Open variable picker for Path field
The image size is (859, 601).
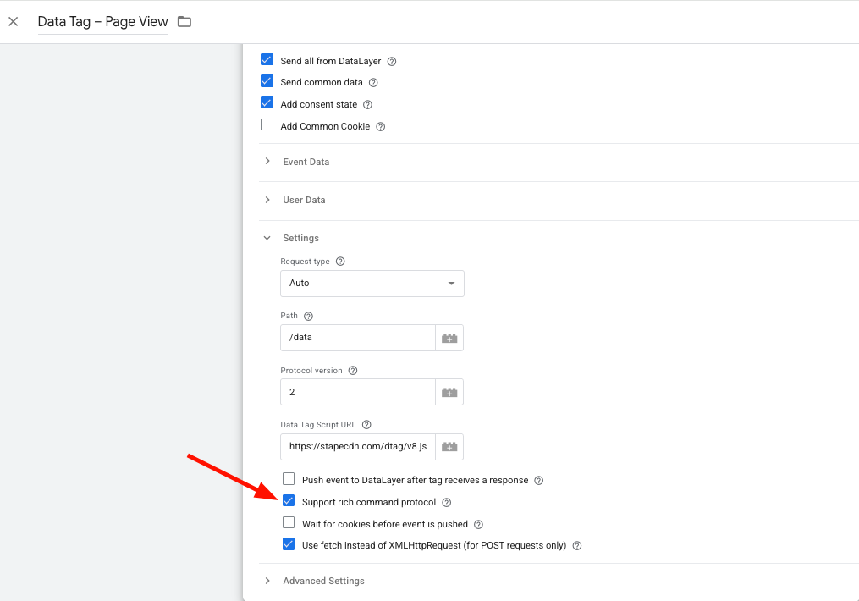pos(449,338)
